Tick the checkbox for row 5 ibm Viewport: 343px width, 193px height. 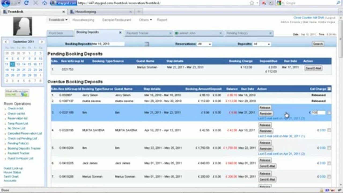329,148
